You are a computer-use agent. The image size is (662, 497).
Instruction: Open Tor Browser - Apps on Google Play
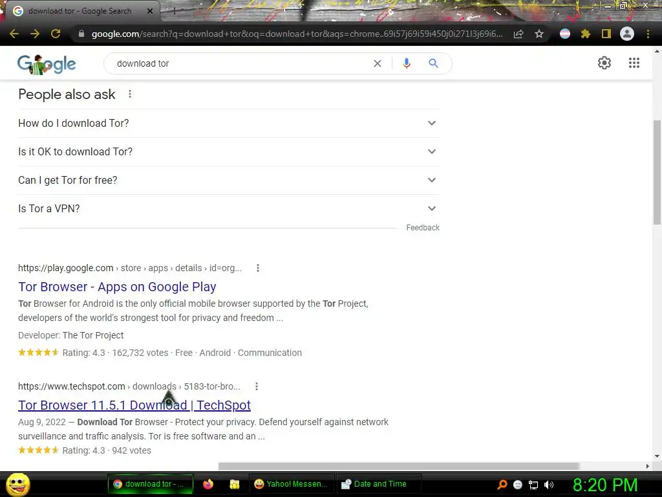(117, 287)
